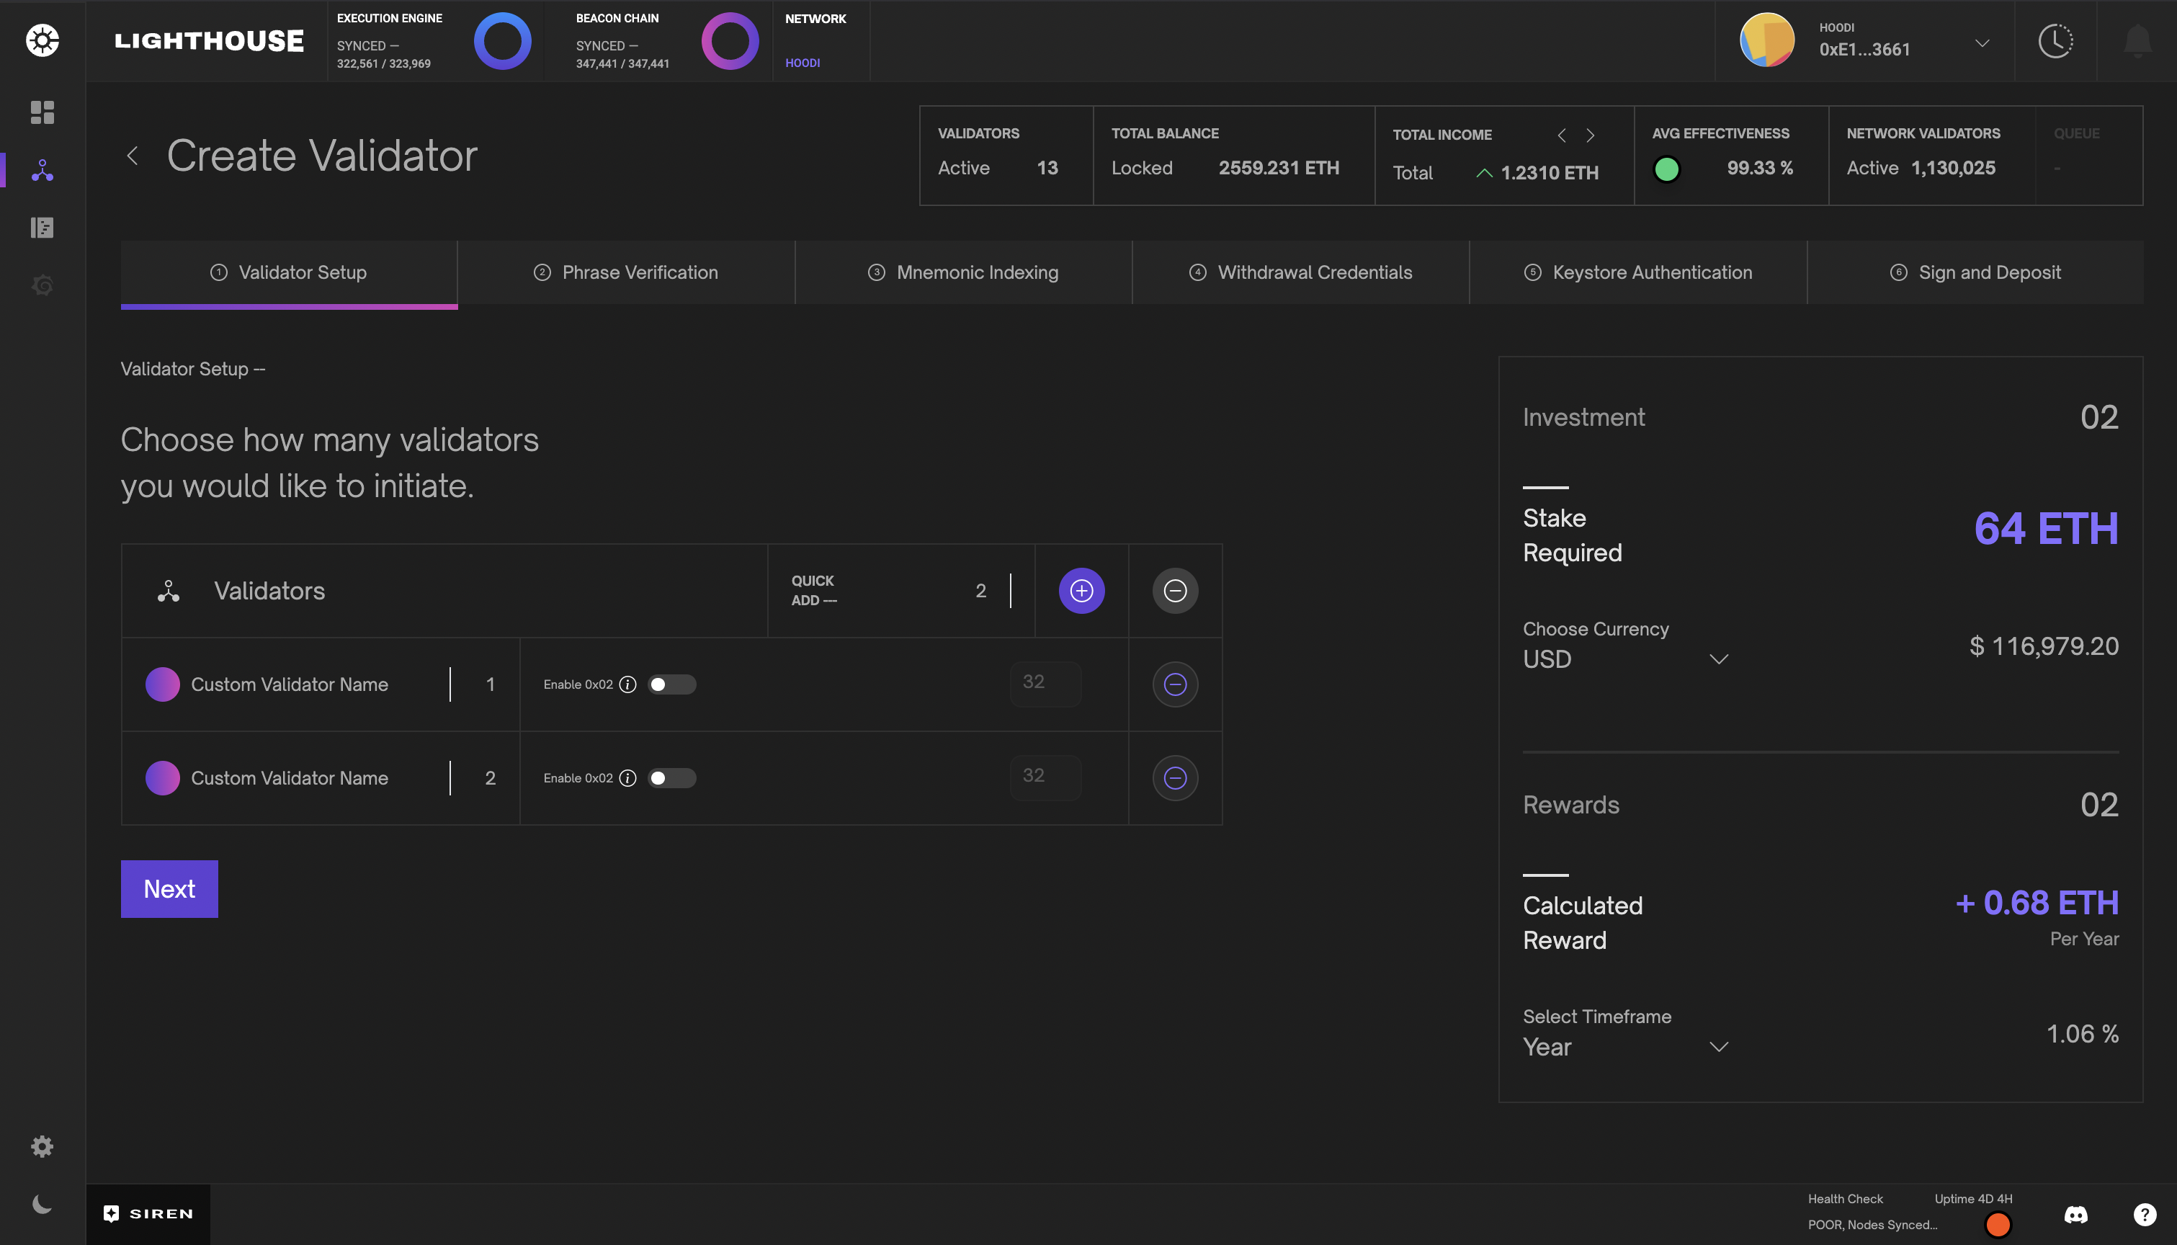Toggle Enable 0x02 for validator 1

[672, 684]
